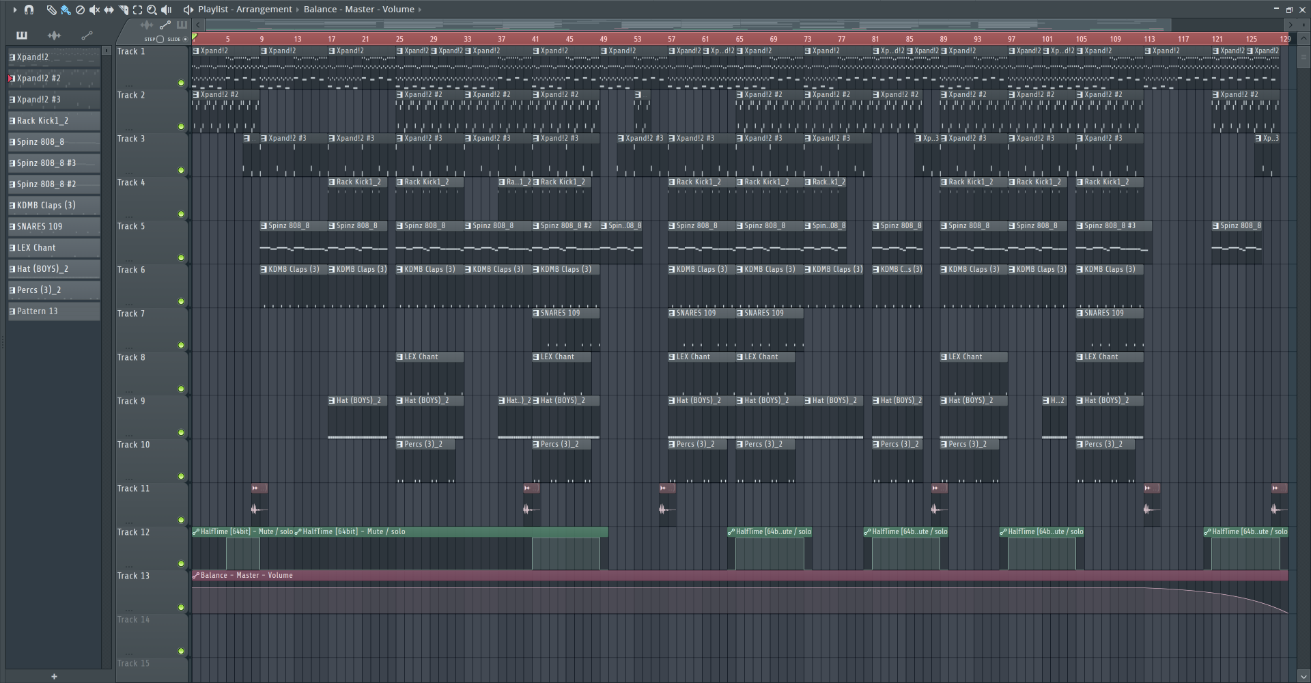Expand arrow after Balance - Master - Volume
This screenshot has width=1311, height=683.
(x=419, y=10)
